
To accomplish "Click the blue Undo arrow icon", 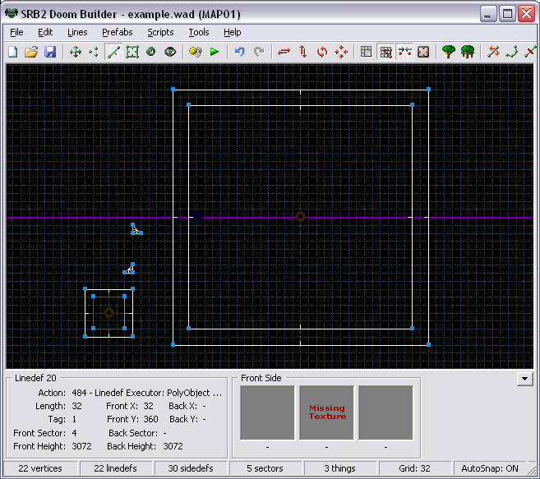I will [240, 52].
